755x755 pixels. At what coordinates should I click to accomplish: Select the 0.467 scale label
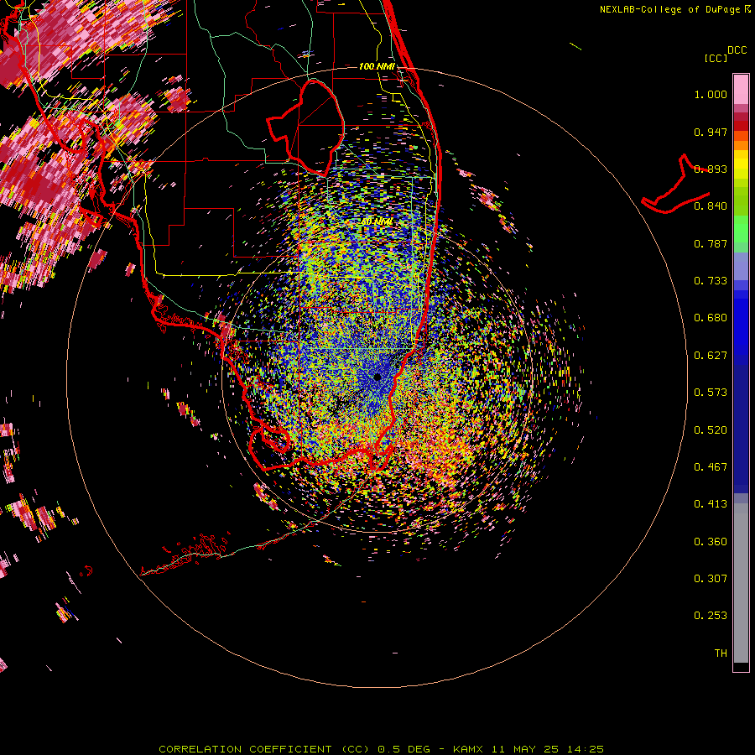[711, 467]
